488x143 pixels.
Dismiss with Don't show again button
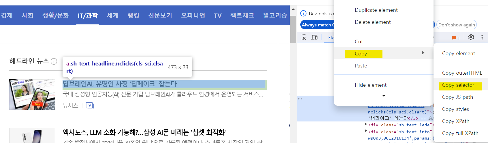[x=457, y=25]
